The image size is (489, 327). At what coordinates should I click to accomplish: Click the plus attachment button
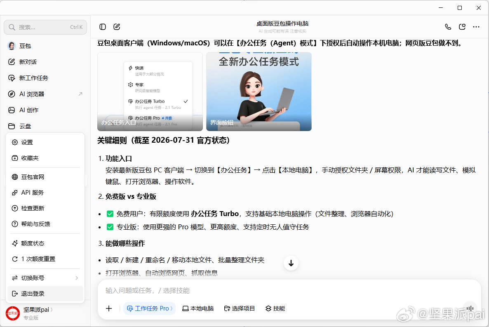coord(109,308)
